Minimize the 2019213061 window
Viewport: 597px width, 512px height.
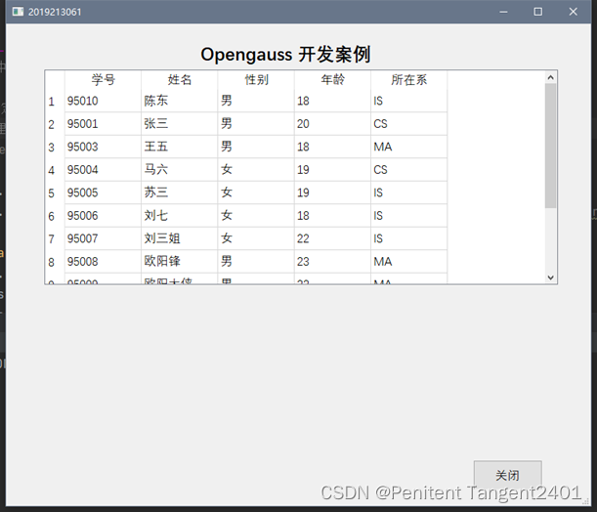[503, 12]
